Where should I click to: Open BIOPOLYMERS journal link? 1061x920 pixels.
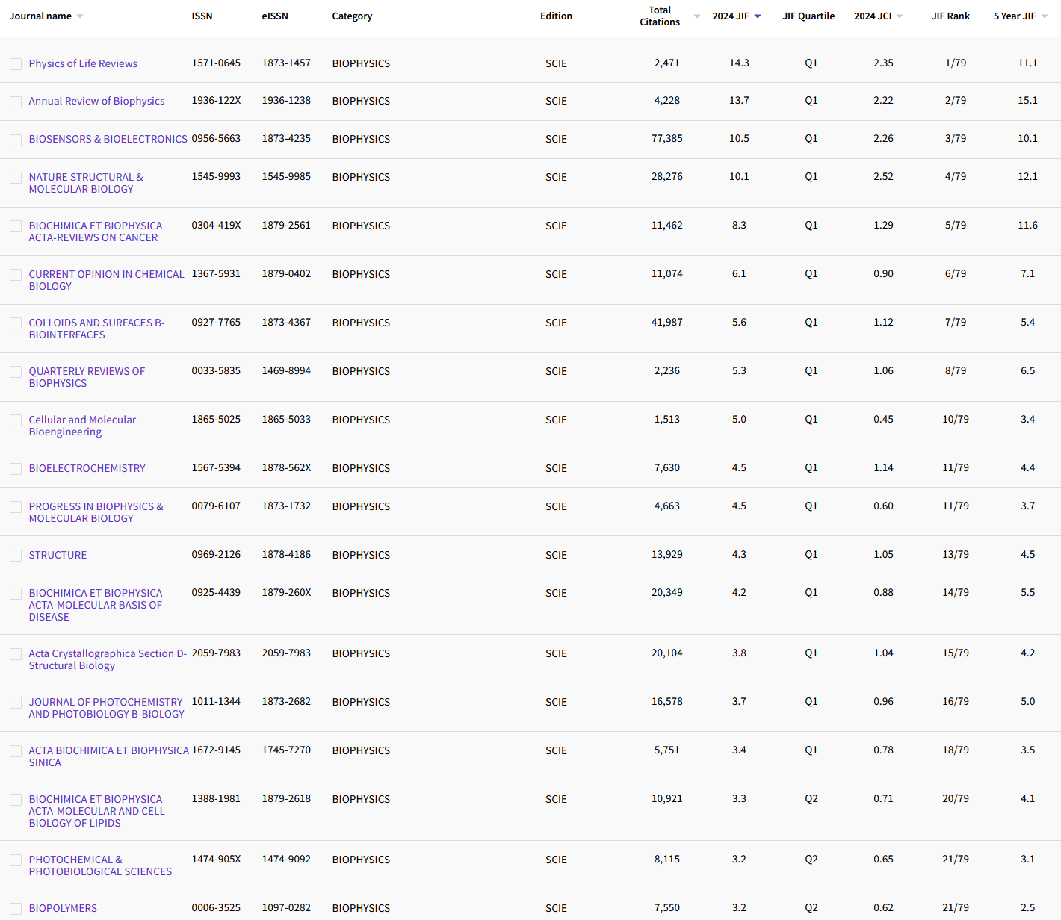pyautogui.click(x=63, y=908)
